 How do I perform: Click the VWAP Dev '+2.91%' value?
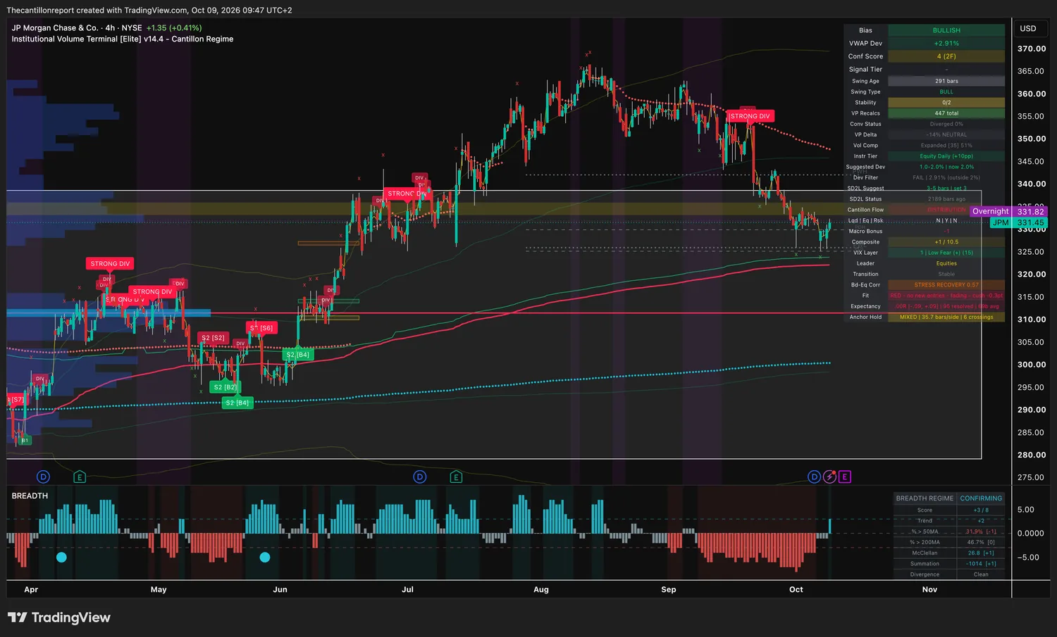pyautogui.click(x=946, y=44)
